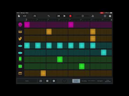Tap the red screen recording status indicator
The width and height of the screenshot is (129, 96).
(x=102, y=13)
